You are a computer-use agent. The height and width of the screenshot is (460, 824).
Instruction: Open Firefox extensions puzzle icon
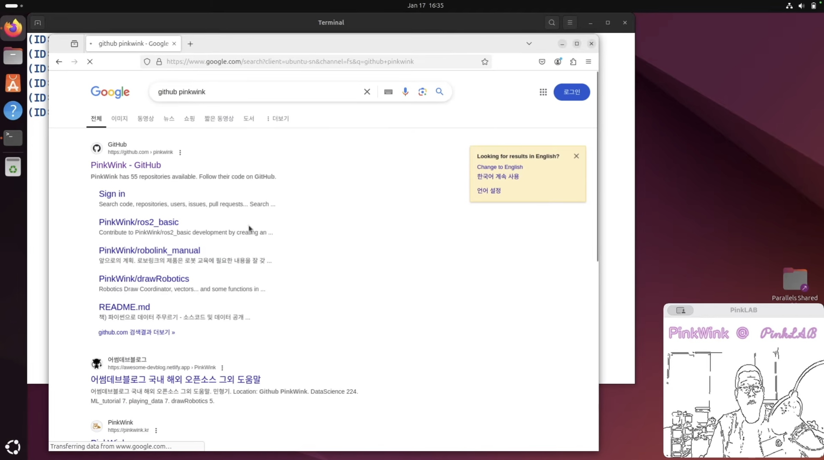[x=573, y=62]
